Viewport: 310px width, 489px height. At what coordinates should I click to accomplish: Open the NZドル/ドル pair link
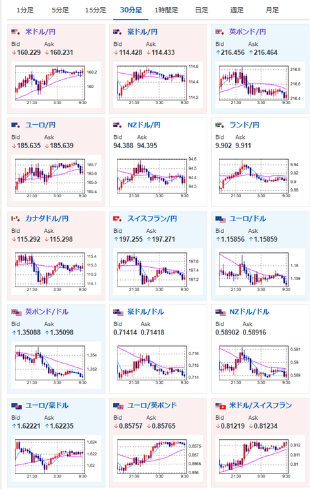pyautogui.click(x=249, y=312)
